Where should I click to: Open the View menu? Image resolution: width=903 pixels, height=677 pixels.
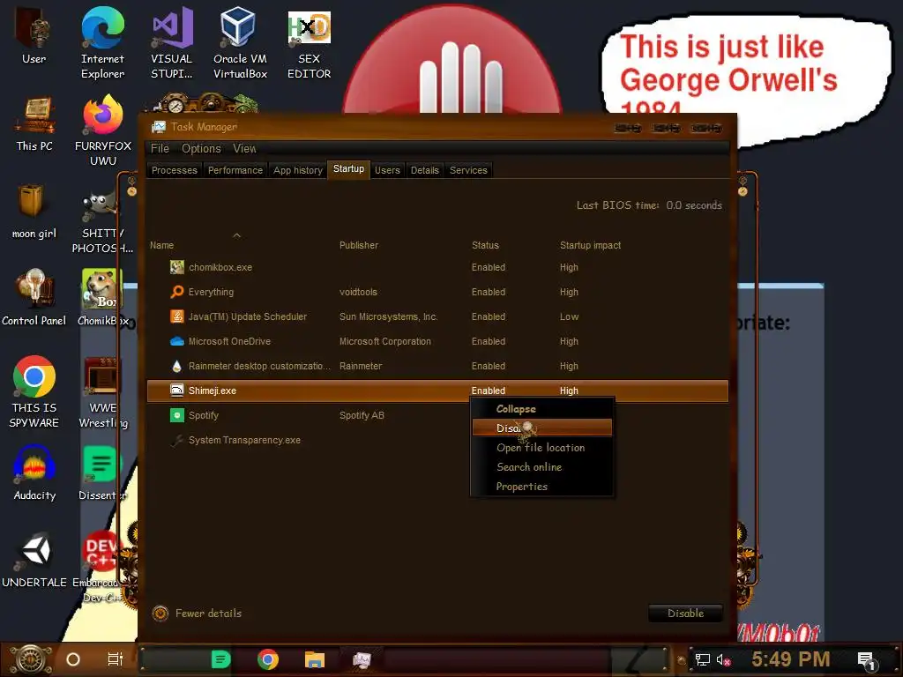pyautogui.click(x=244, y=148)
